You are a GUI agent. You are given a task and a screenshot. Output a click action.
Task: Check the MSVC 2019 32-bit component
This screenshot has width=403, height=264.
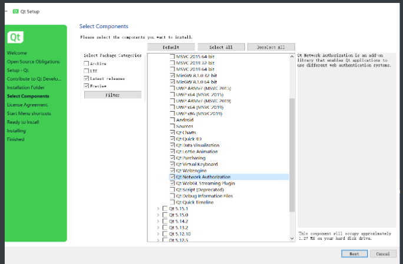[x=173, y=63]
